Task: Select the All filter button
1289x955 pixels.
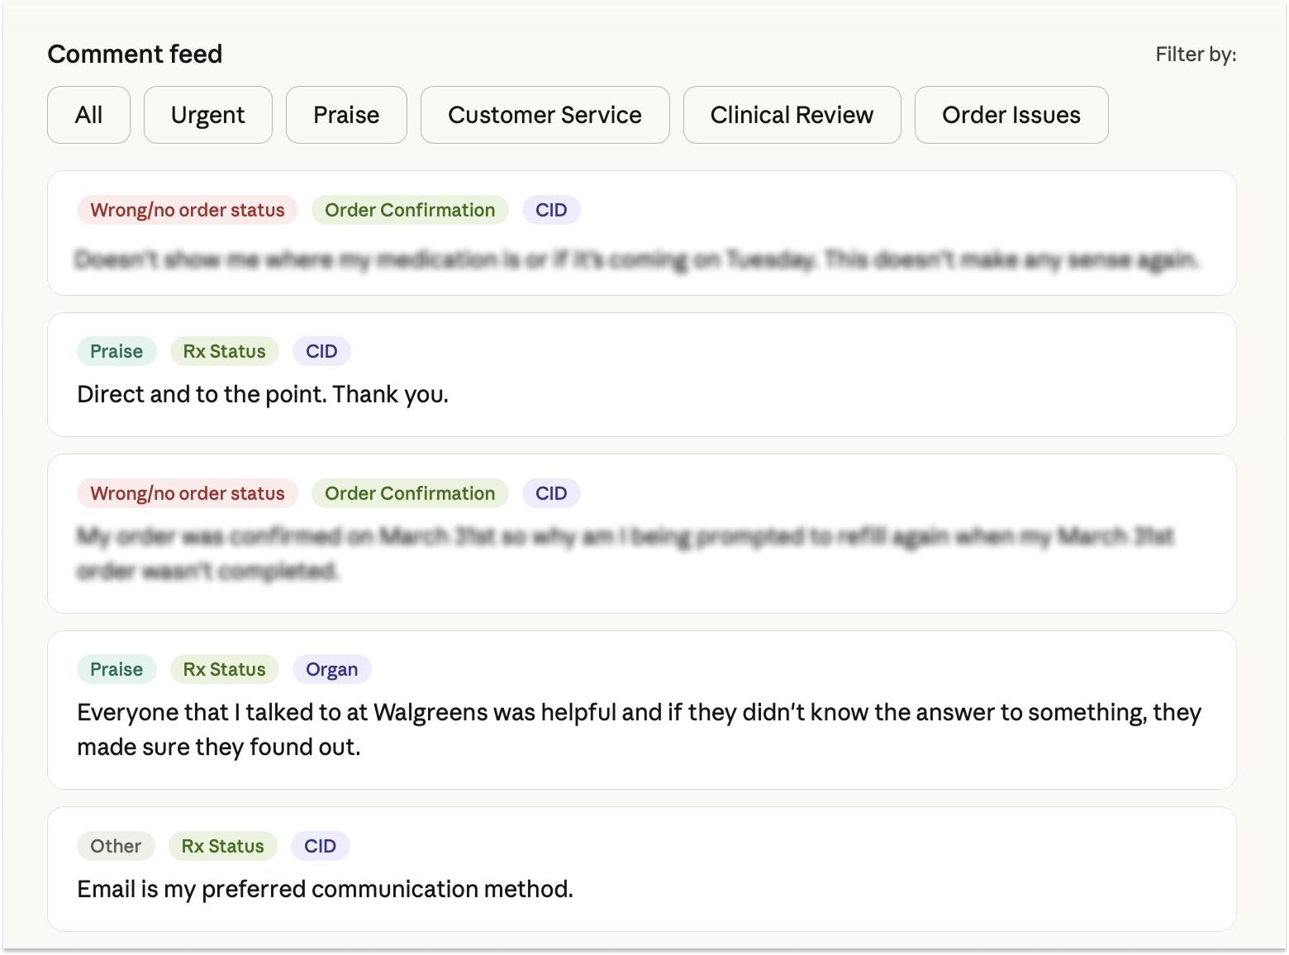Action: coord(88,115)
